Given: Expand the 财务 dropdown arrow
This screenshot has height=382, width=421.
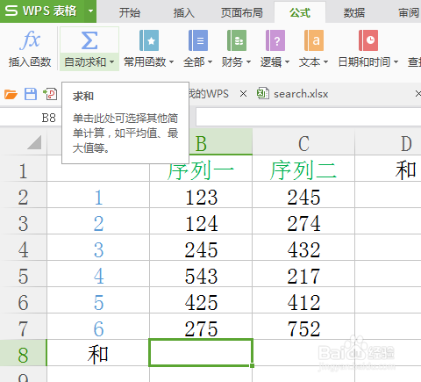Looking at the screenshot, I should [248, 62].
